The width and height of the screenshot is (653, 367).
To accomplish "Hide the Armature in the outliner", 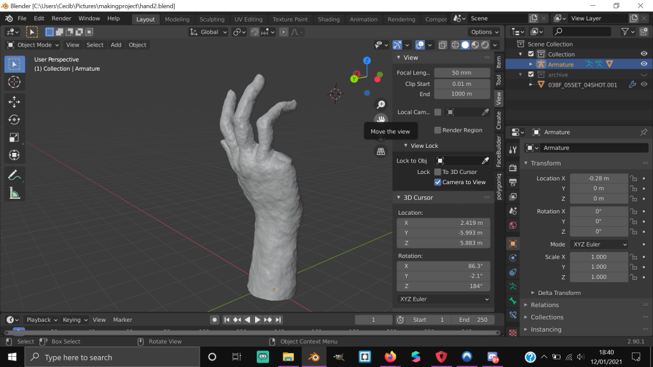I will [644, 64].
